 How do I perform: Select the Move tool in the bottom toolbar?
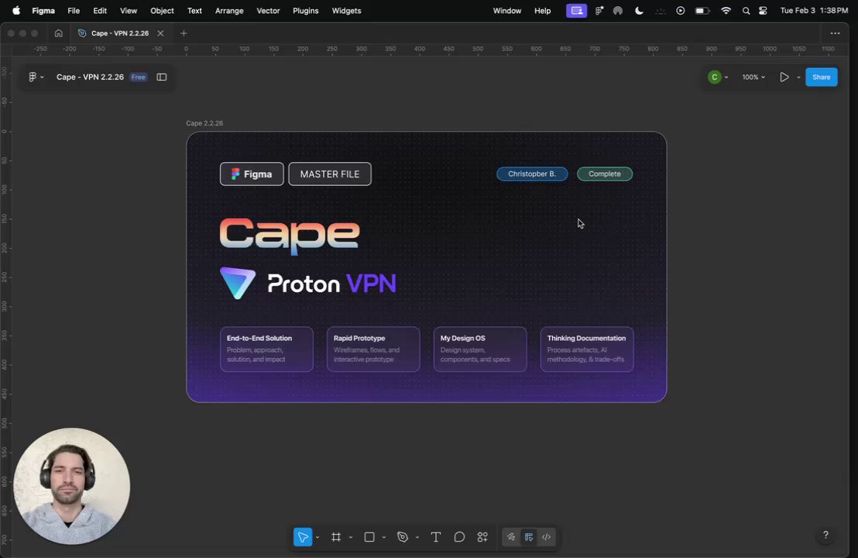coord(303,537)
